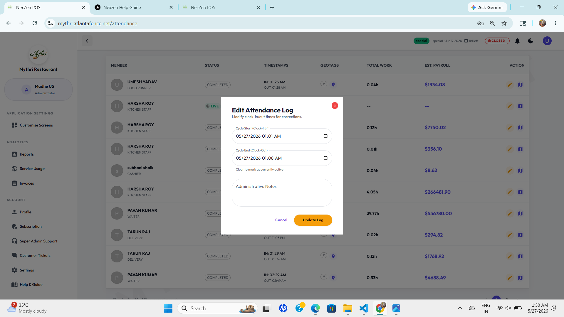The image size is (564, 317).
Task: Open browser zoom magnifier icon
Action: click(492, 23)
